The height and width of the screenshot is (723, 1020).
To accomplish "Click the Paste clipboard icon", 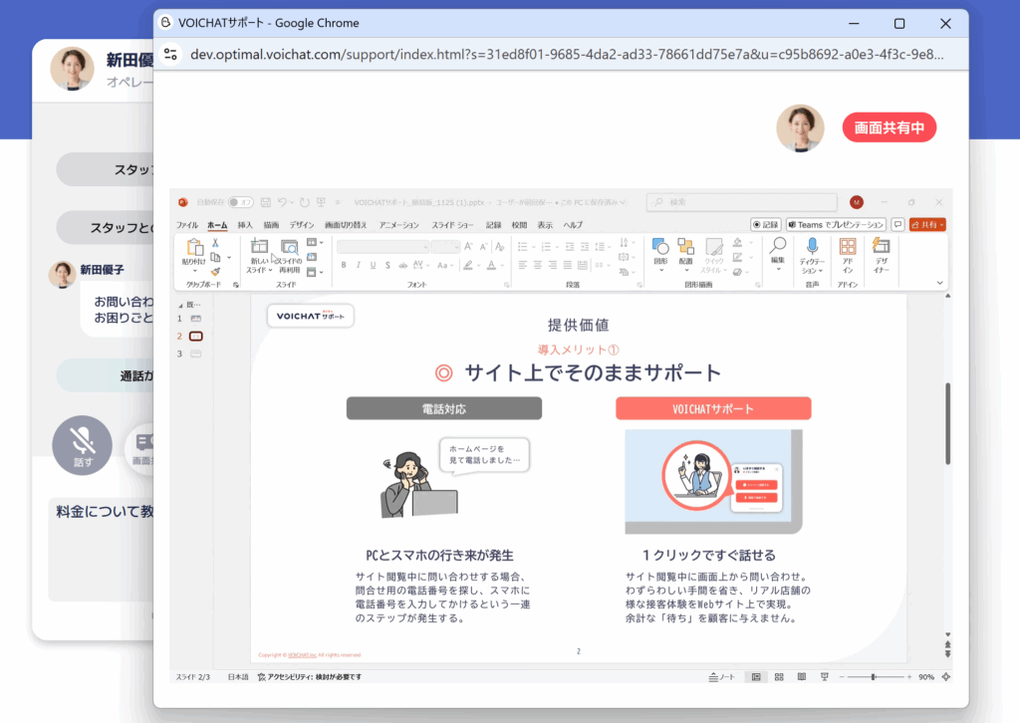I will [194, 247].
